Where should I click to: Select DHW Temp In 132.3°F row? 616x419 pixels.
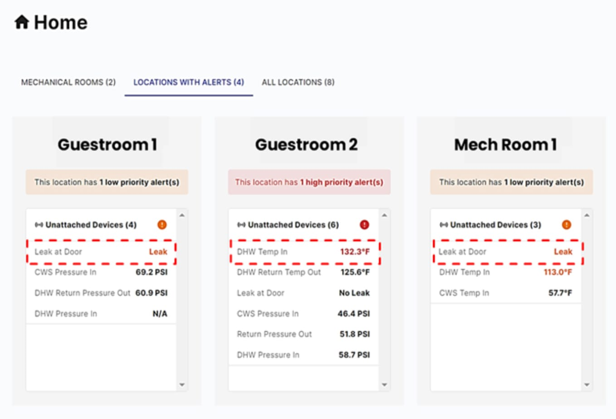click(303, 252)
